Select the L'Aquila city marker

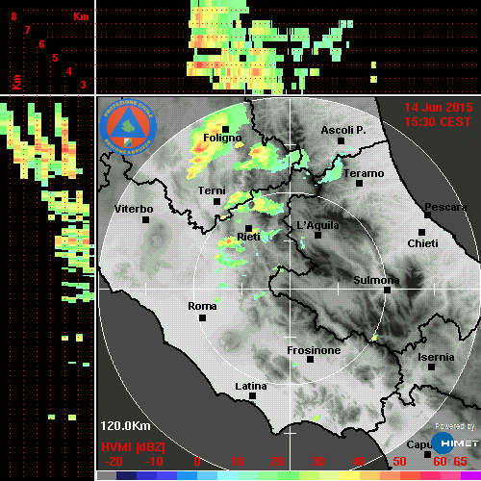pos(317,235)
